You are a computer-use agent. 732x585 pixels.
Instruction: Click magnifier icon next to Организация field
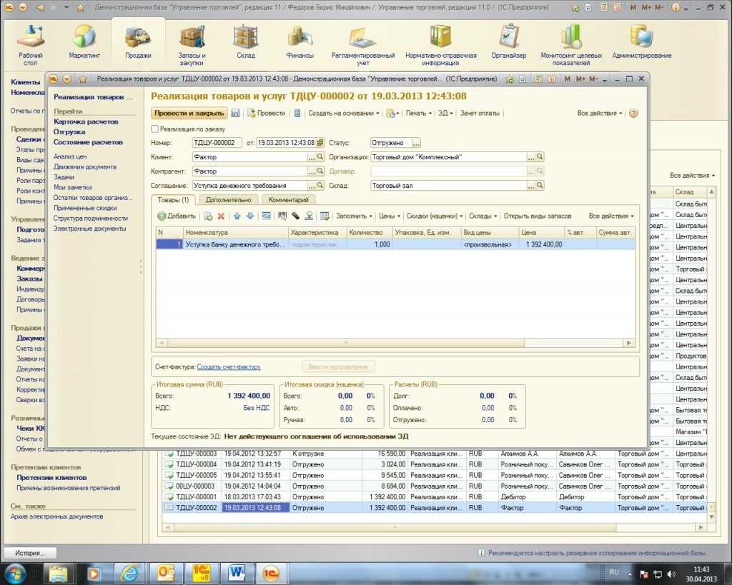(x=540, y=157)
